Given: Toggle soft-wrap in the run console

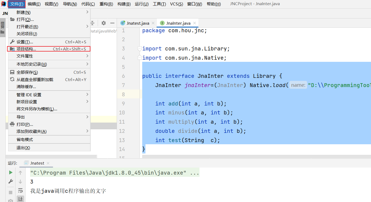Looking at the screenshot, I should pyautogui.click(x=20, y=191).
